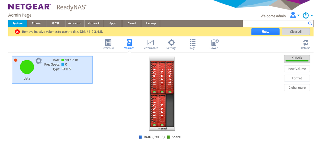Select the green data volume circle
This screenshot has width=321, height=141.
click(x=27, y=67)
